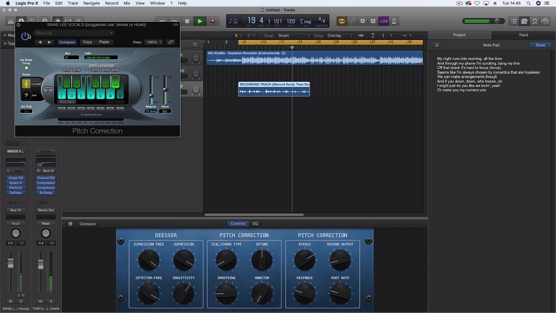Click Done in the Note Pad
The image size is (556, 313).
[540, 45]
